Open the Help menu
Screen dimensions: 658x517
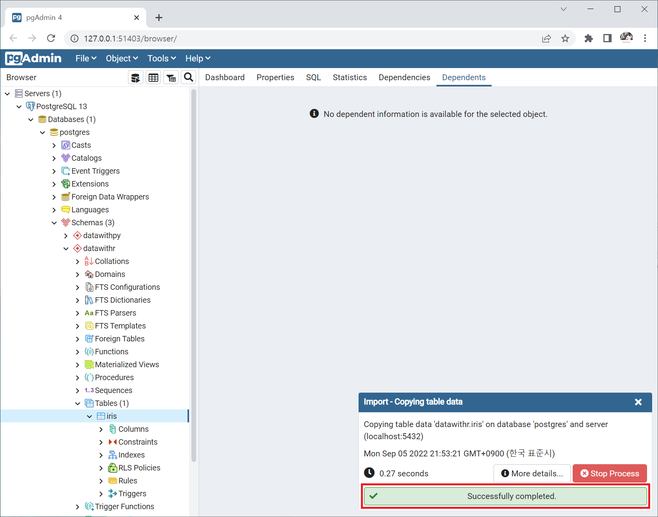[198, 58]
